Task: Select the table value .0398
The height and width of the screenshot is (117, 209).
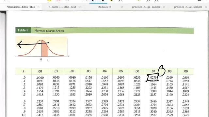Action: [x=40, y=81]
